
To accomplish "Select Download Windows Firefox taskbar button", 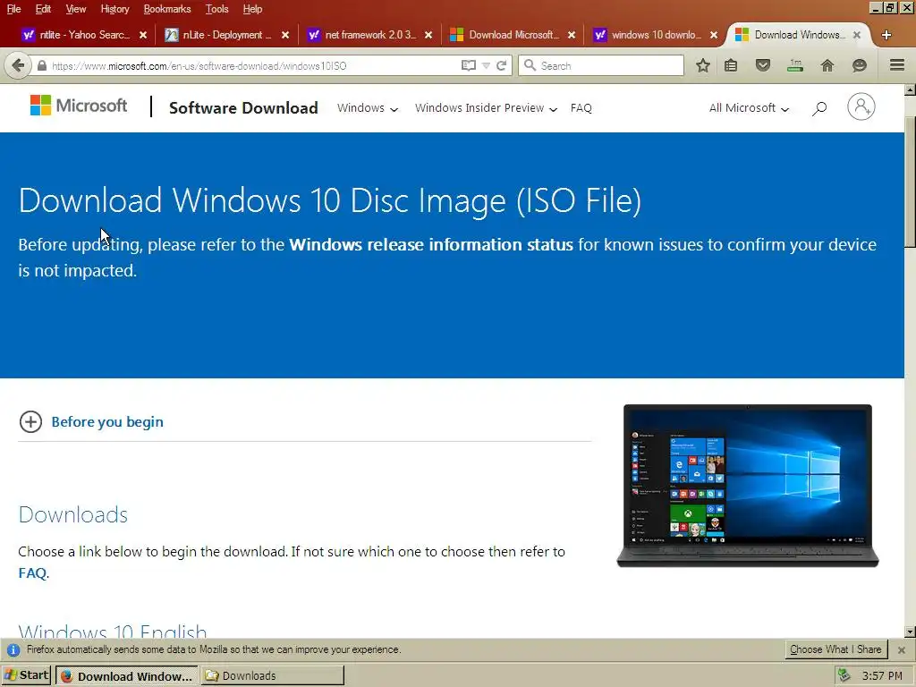I will click(x=127, y=675).
